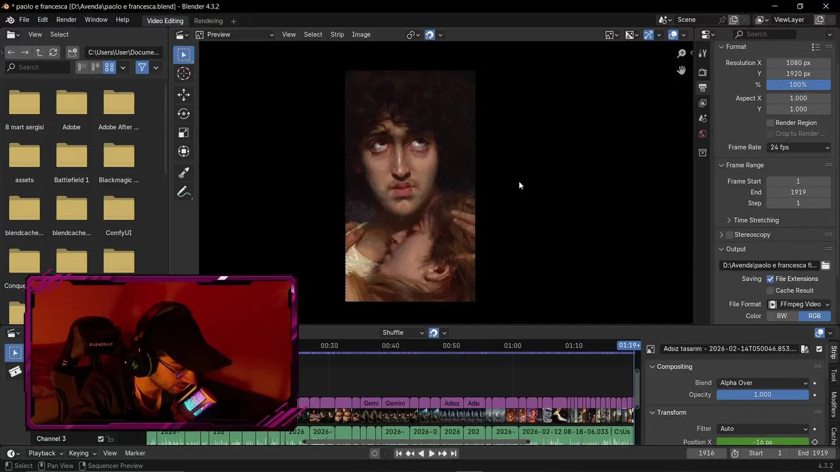The width and height of the screenshot is (840, 472).
Task: Open the Output properties tab icon
Action: pos(703,87)
